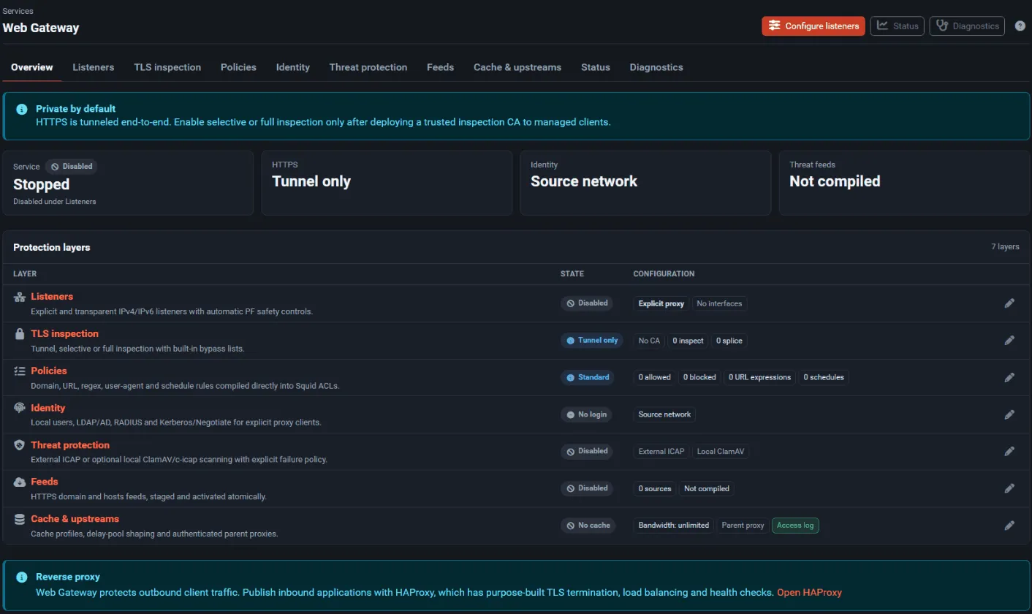1032x614 pixels.
Task: Click the Feeds cloud download icon
Action: tap(20, 482)
